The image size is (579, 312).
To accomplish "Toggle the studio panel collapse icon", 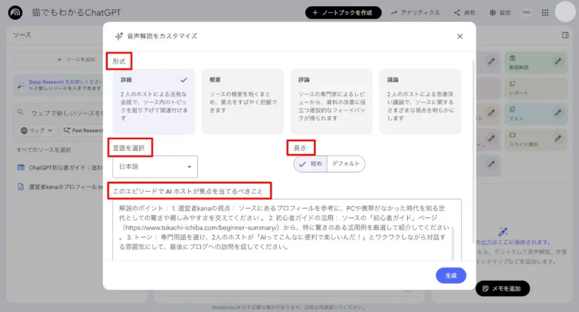I will tap(565, 35).
